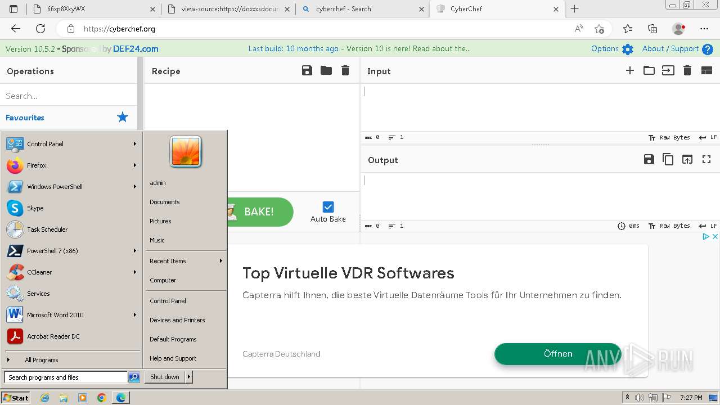Show hidden system tray icons
720x405 pixels.
(627, 398)
